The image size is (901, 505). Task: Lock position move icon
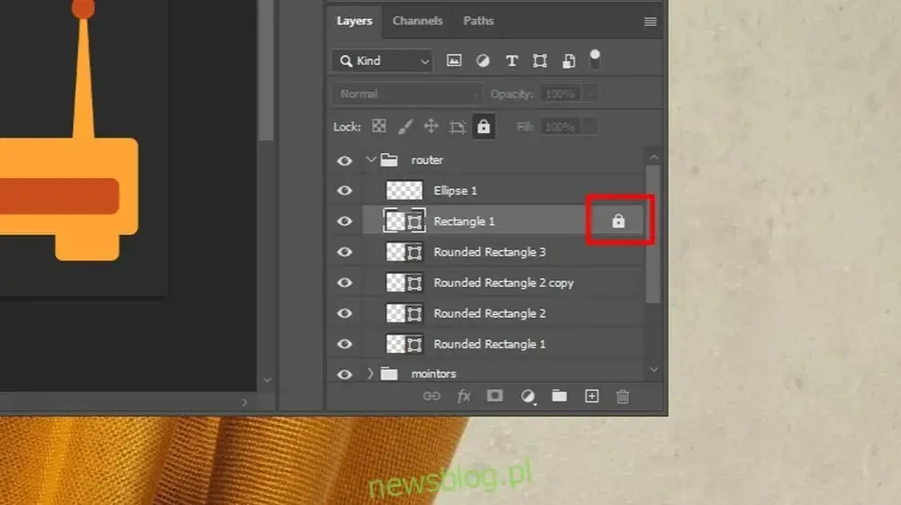(x=431, y=126)
